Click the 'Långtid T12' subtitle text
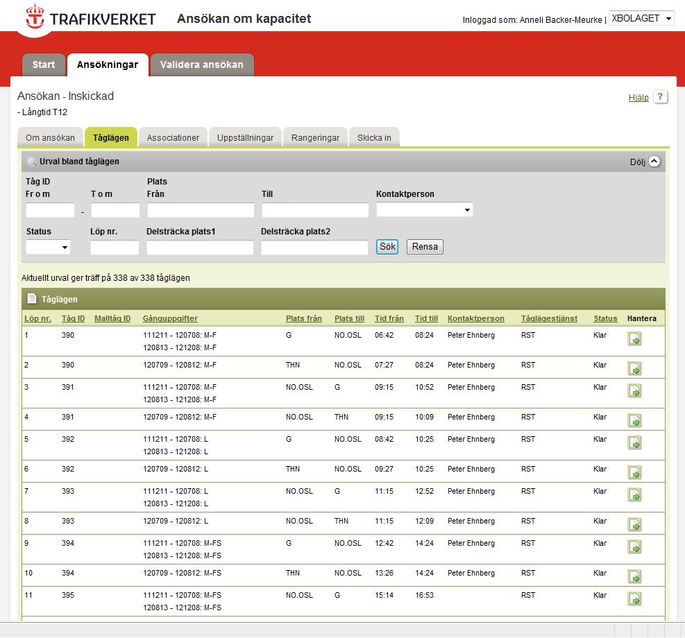 tap(44, 112)
